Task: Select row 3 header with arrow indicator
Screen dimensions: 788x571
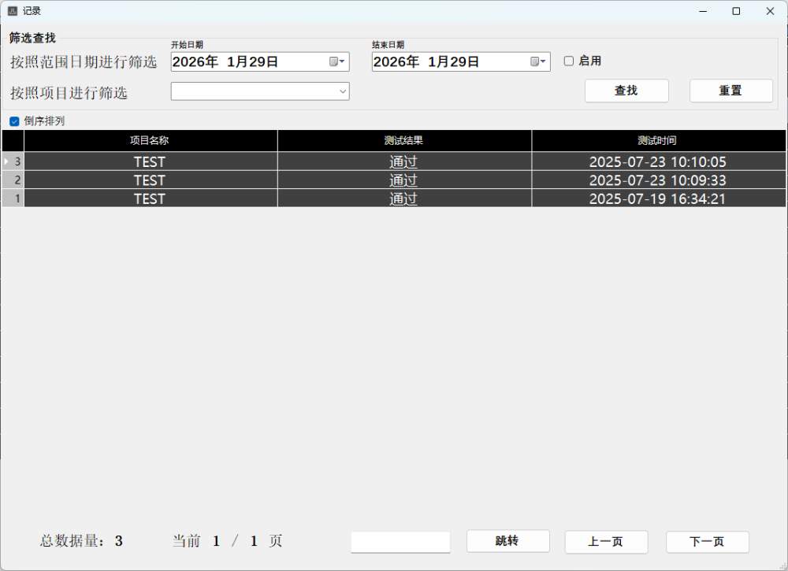Action: (13, 161)
